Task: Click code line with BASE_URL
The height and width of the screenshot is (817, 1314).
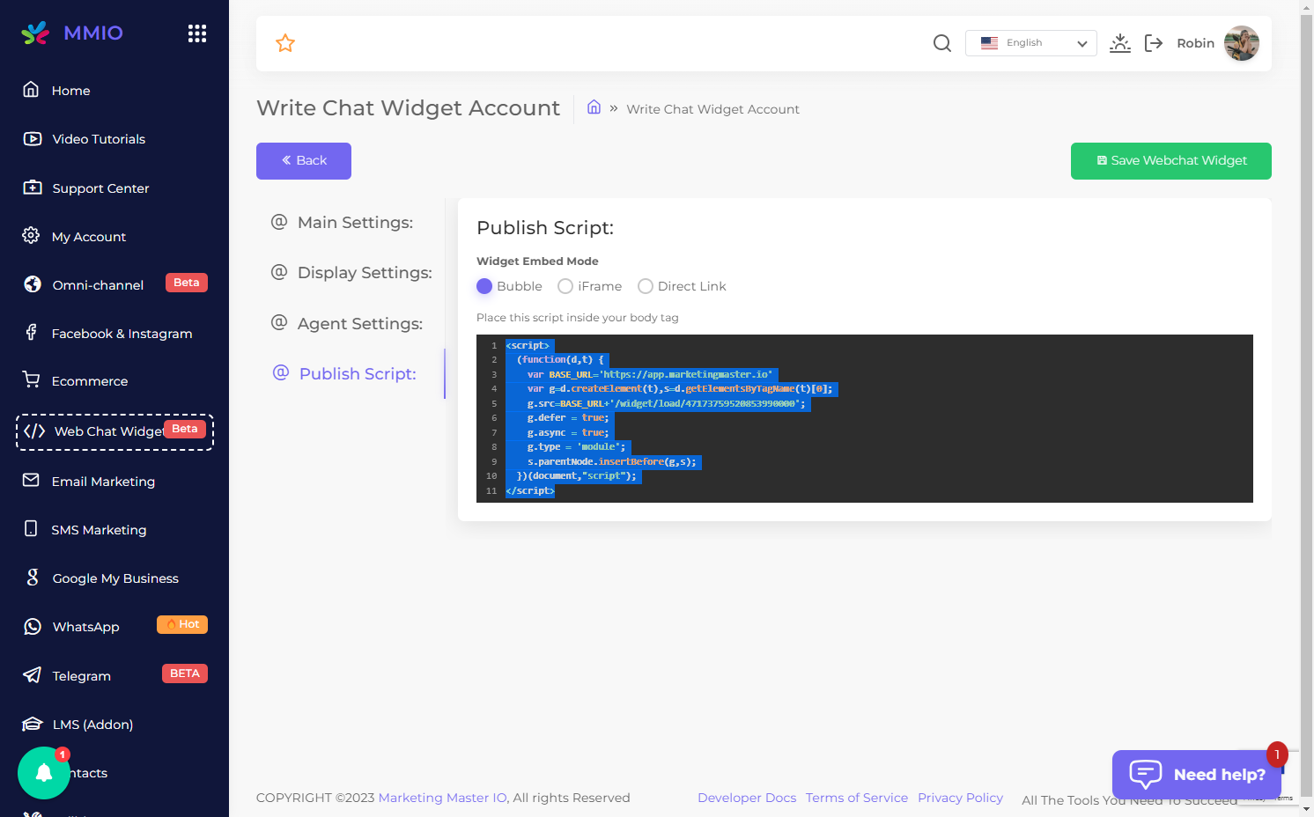Action: coord(650,374)
